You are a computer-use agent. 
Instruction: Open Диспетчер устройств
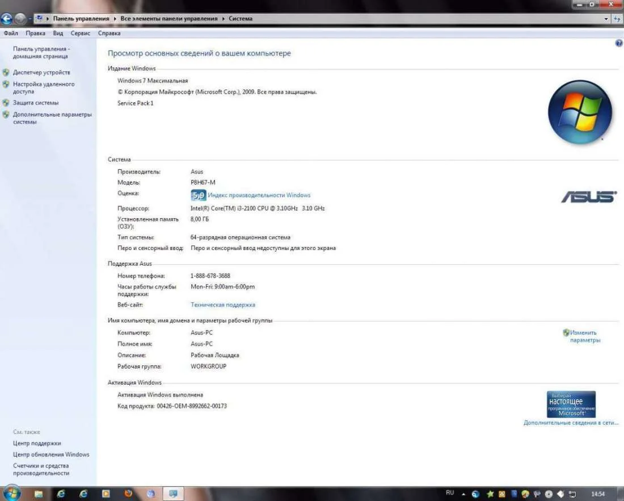click(x=41, y=73)
